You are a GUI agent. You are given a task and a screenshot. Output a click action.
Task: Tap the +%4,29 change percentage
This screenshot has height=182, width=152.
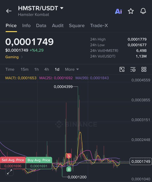pyautogui.click(x=37, y=50)
